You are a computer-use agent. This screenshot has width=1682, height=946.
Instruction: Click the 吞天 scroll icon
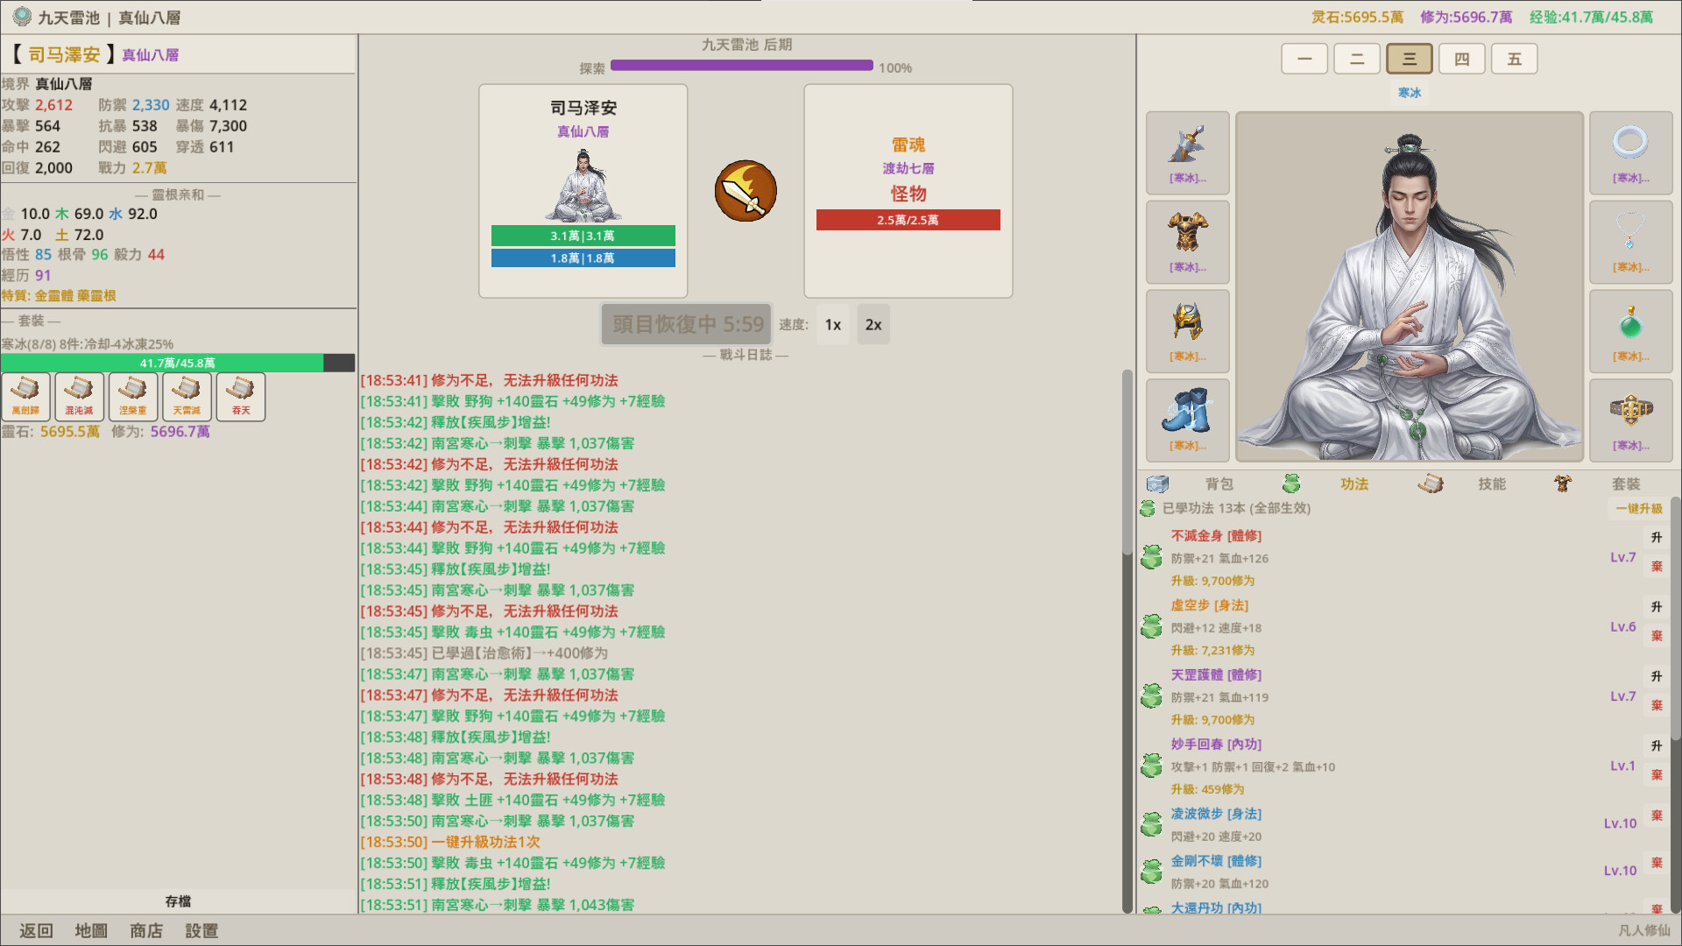240,396
